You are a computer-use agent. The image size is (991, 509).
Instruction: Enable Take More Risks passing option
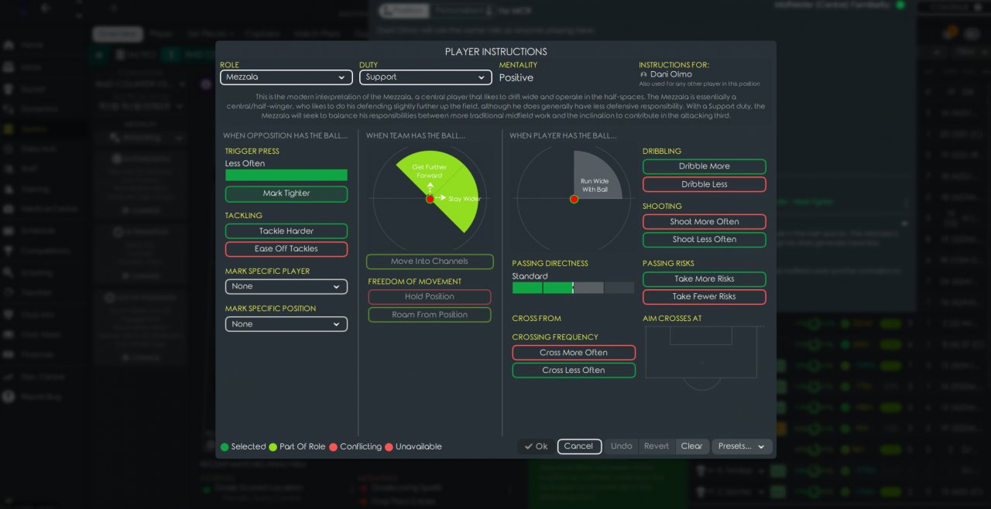[705, 279]
